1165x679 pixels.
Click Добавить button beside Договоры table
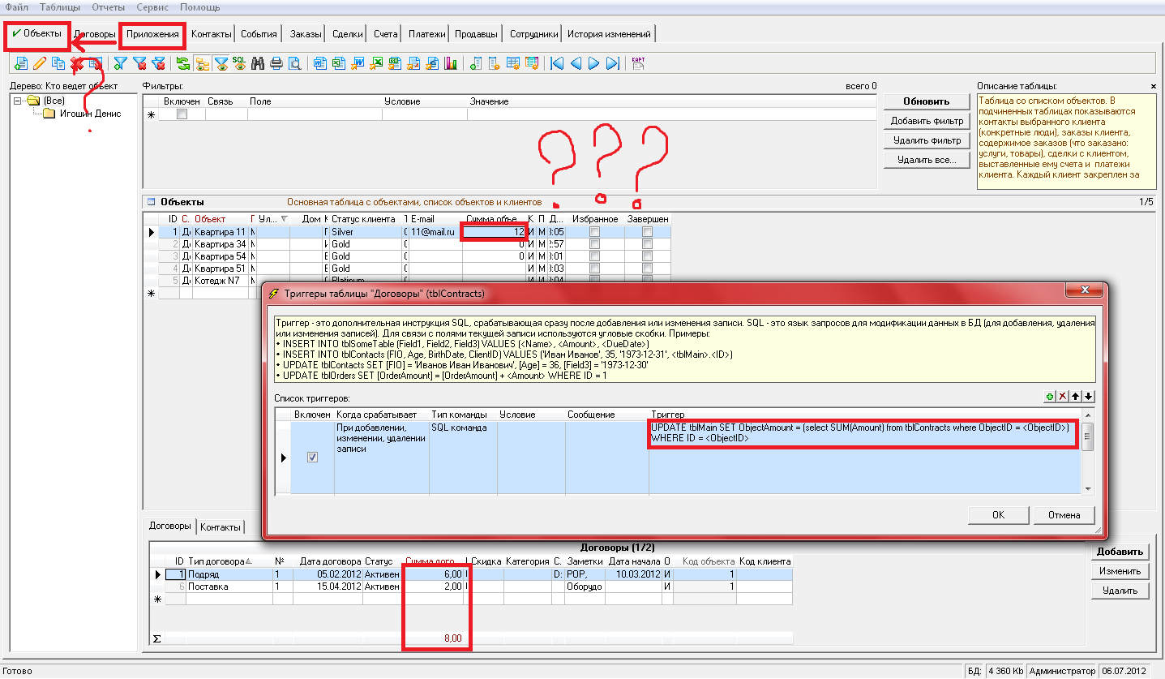click(1120, 552)
